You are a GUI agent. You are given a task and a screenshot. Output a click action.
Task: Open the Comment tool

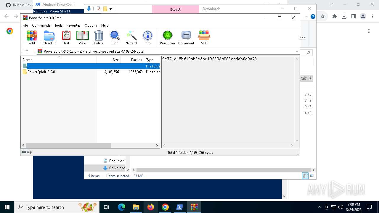tap(186, 38)
